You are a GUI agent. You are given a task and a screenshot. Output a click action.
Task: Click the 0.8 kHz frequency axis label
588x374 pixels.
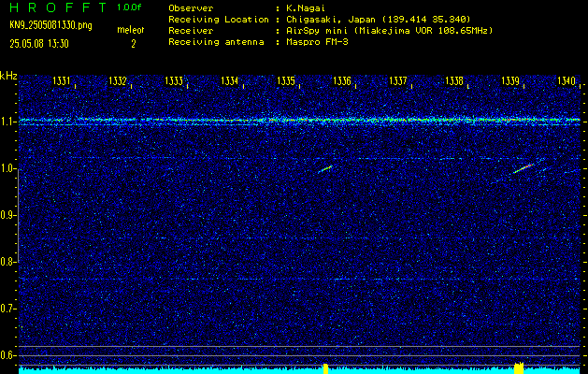(x=7, y=262)
